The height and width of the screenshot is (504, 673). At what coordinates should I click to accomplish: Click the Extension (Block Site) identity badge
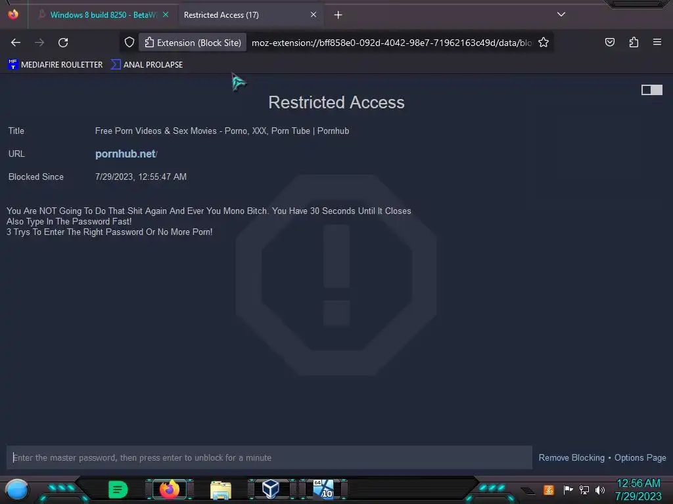[x=193, y=43]
